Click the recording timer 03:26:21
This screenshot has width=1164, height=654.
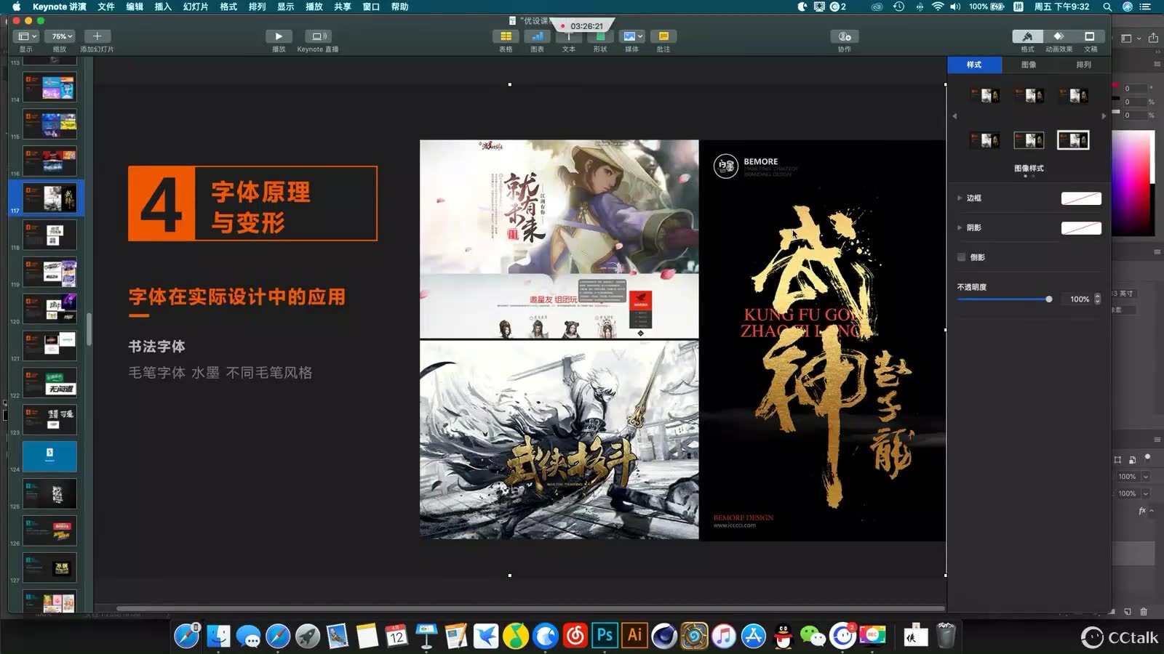click(586, 26)
